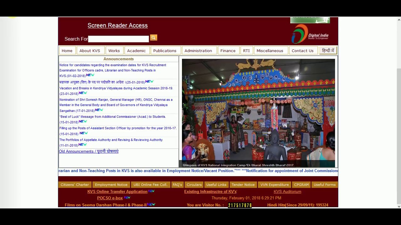Open Films on Seema Darshan link
The width and height of the screenshot is (401, 225).
[x=106, y=205]
